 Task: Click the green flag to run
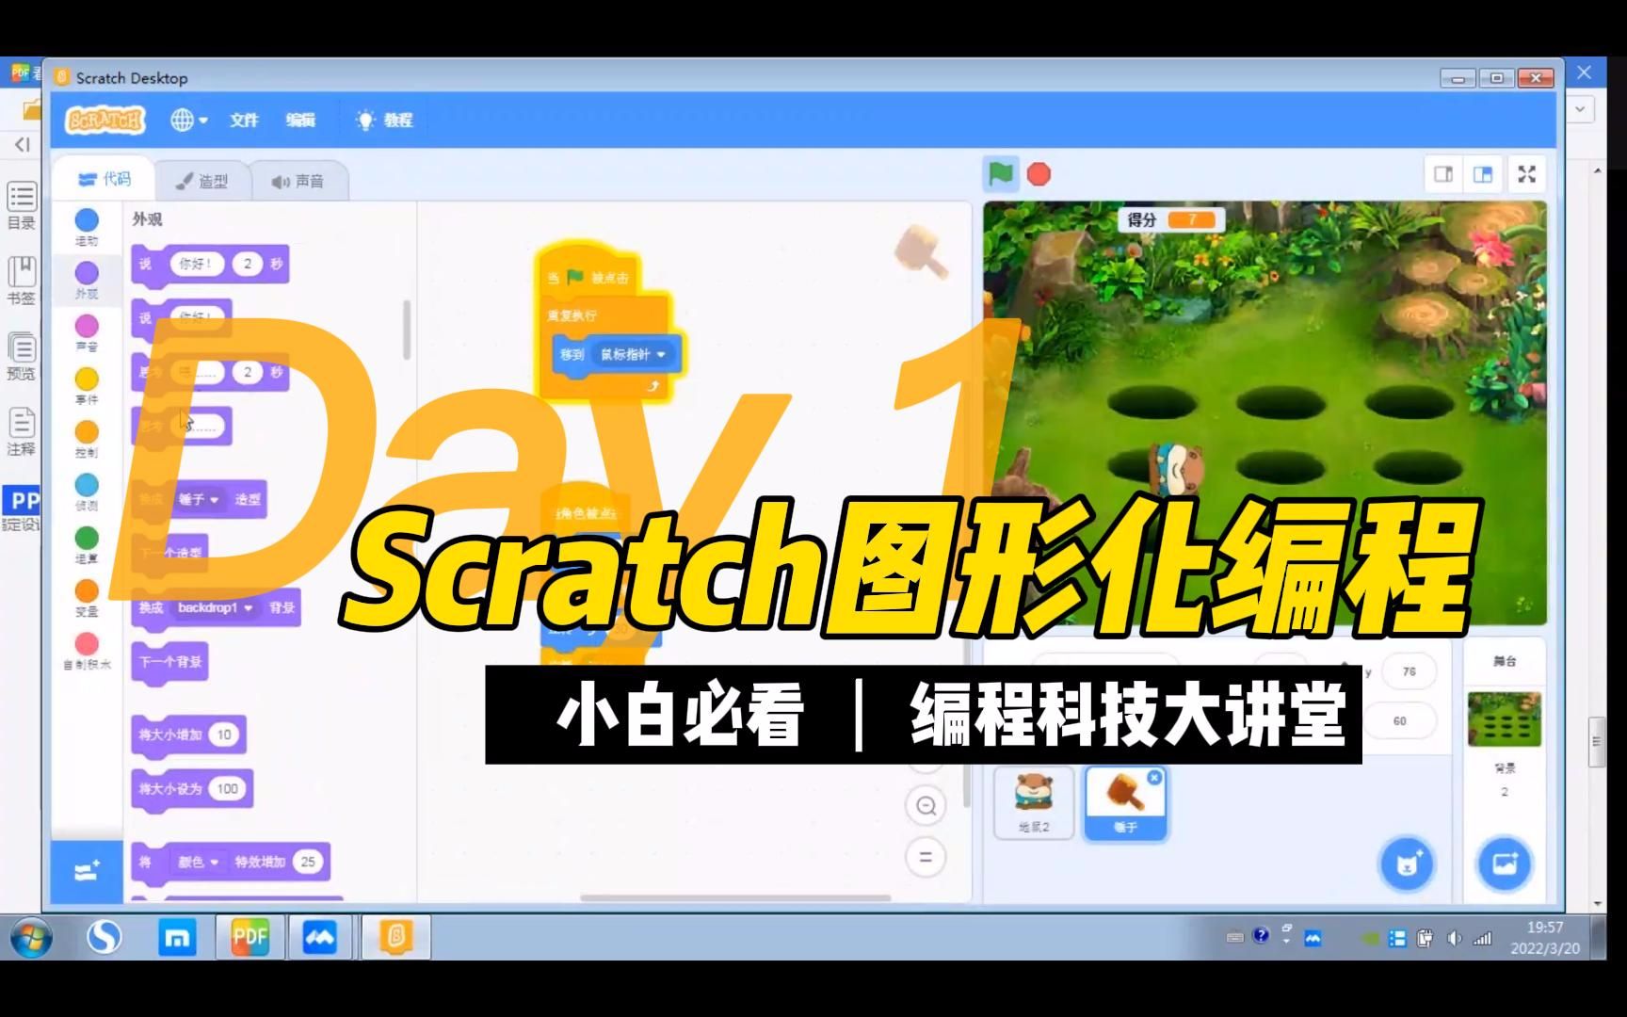tap(1001, 174)
